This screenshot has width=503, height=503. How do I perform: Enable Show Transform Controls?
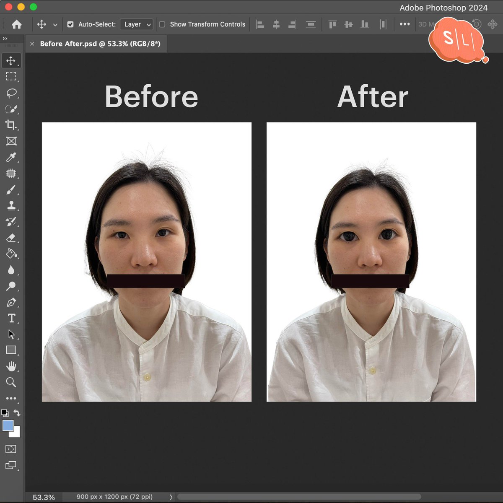(x=162, y=24)
